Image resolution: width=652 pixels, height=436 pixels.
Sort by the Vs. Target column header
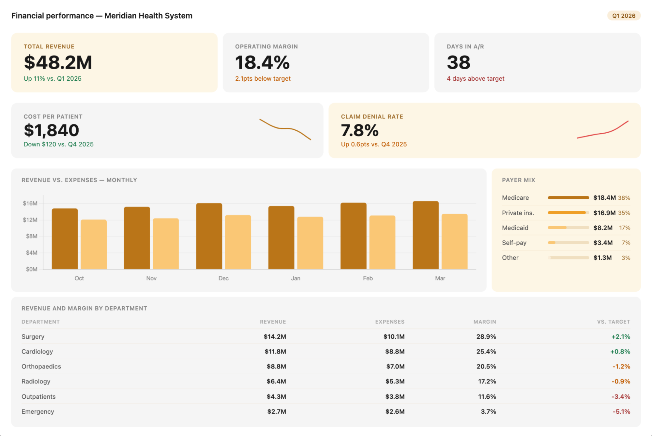(614, 322)
